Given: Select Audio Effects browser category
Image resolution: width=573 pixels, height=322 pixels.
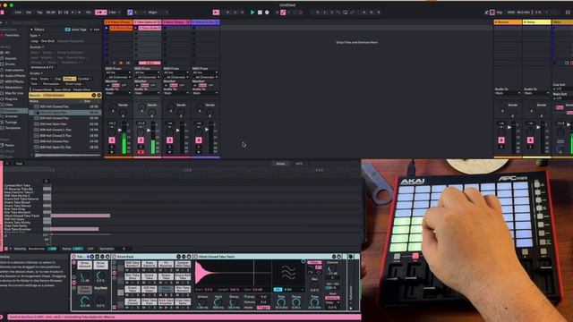Looking at the screenshot, I should tap(15, 76).
